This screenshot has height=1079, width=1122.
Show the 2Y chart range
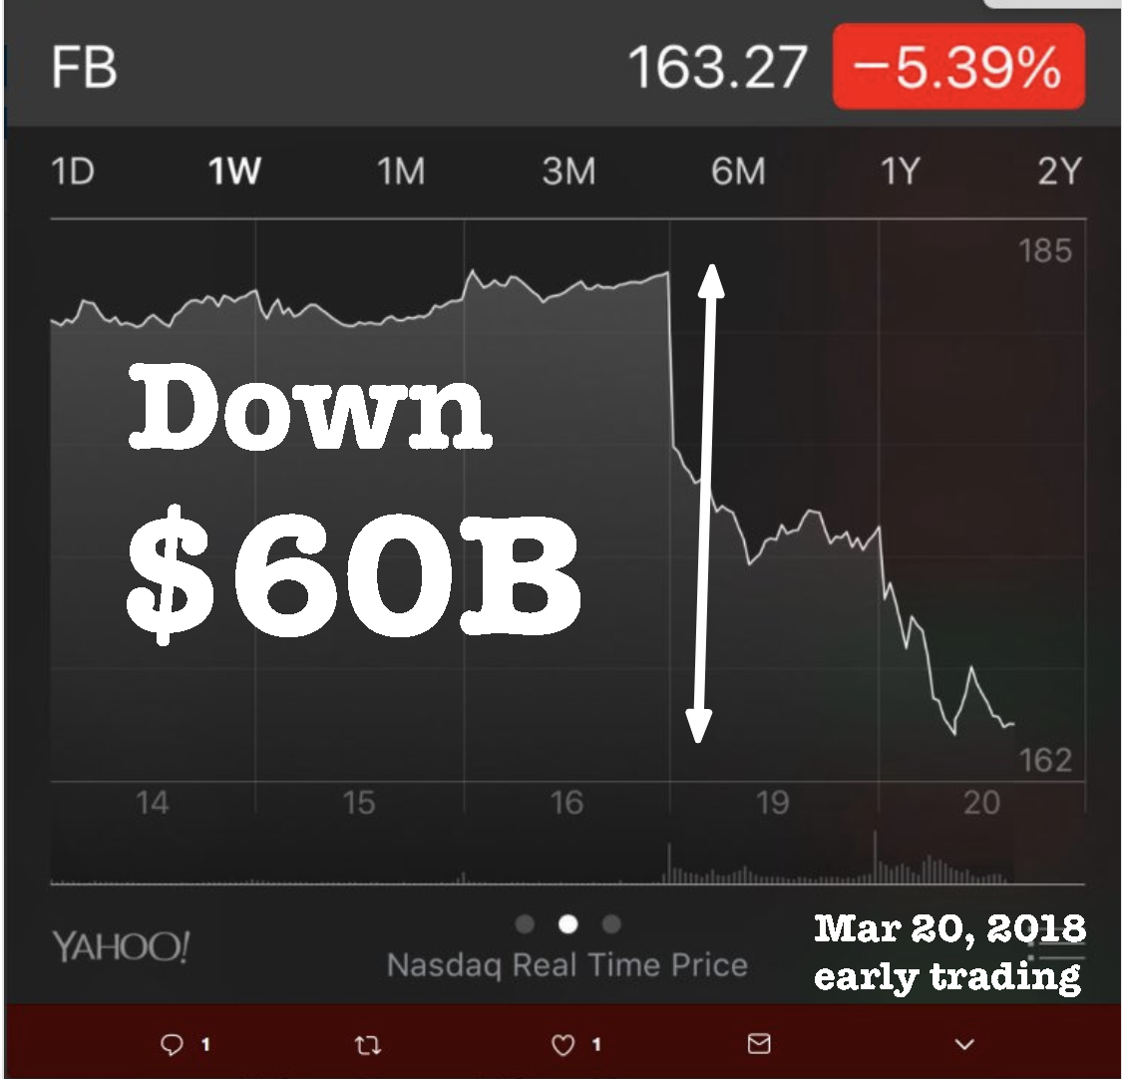(x=1059, y=172)
